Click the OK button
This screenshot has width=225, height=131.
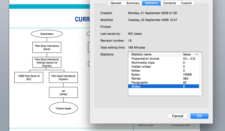click(x=199, y=116)
